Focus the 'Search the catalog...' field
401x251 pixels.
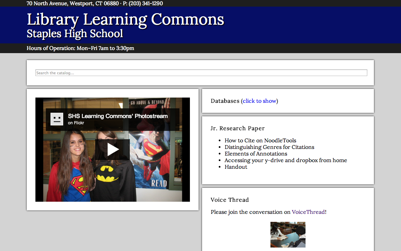(201, 73)
